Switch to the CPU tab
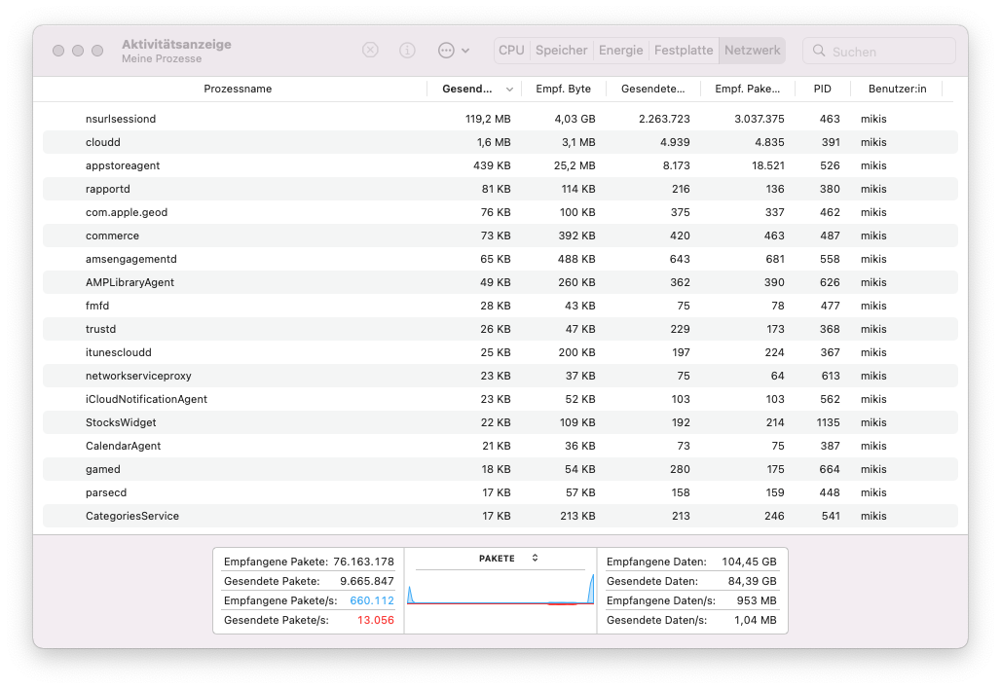This screenshot has width=1001, height=689. coord(511,51)
